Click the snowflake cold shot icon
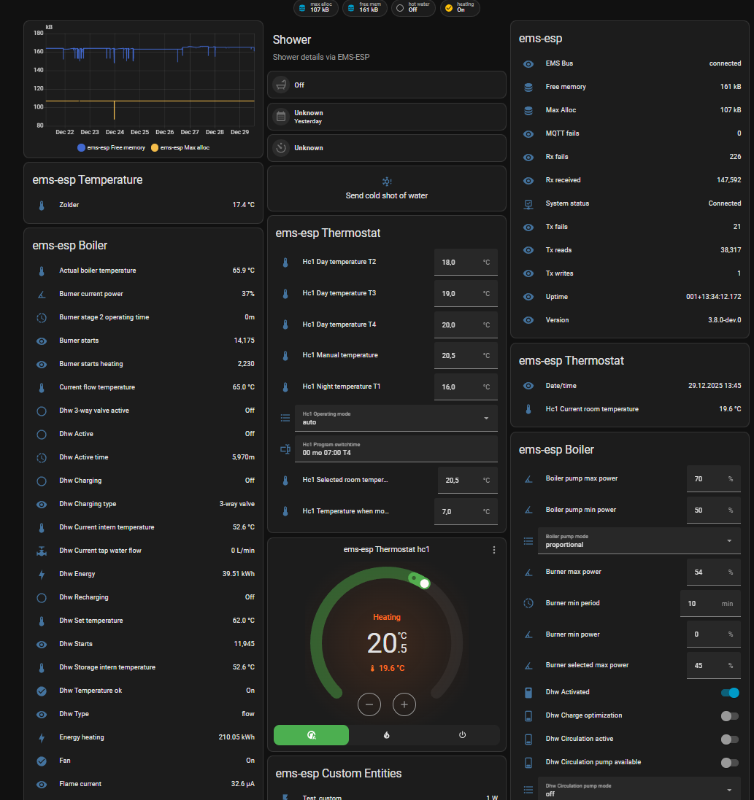This screenshot has width=754, height=800. (387, 182)
